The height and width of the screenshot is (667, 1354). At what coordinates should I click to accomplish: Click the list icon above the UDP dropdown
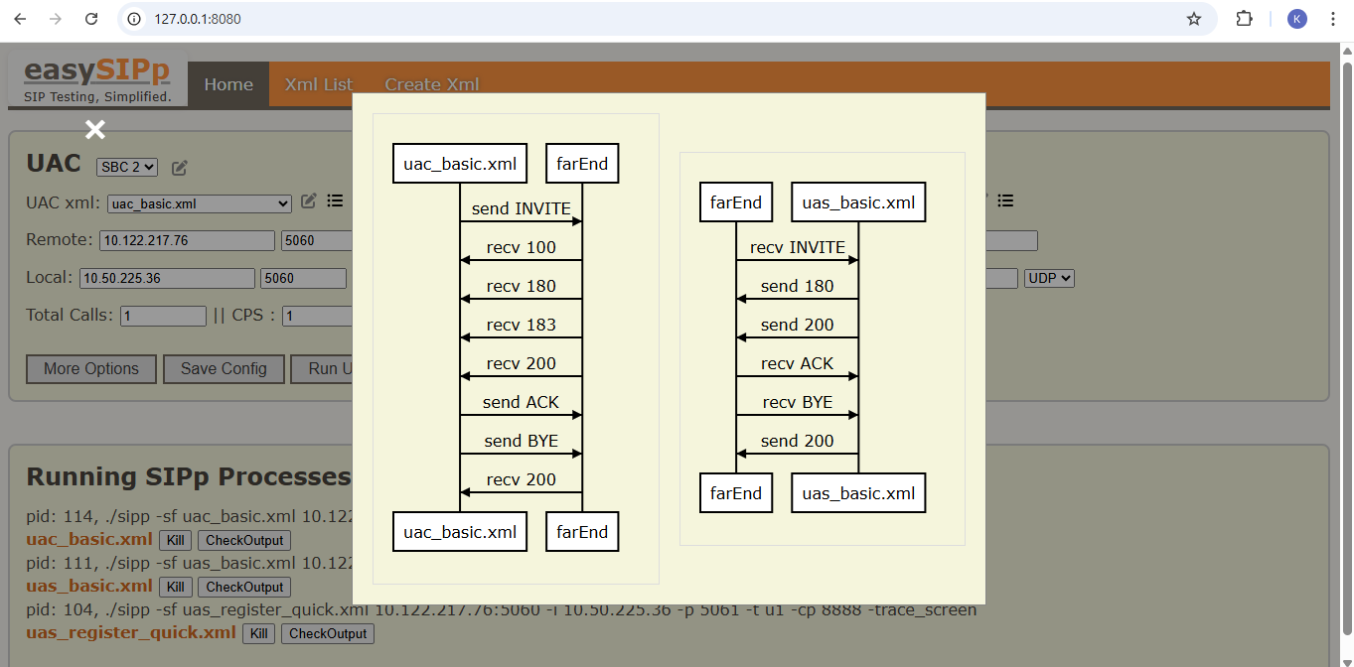(1005, 201)
